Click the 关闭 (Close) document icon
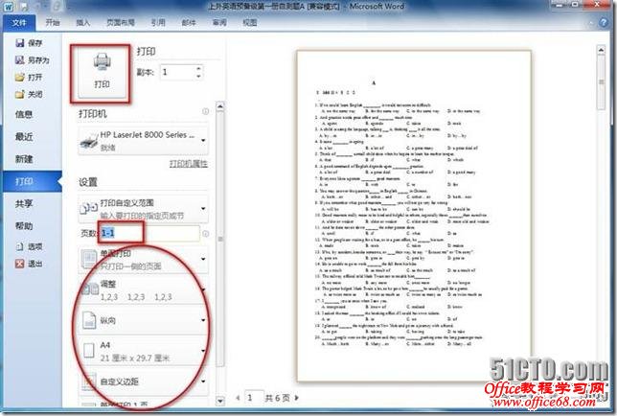Screen dimensions: 617x416 click(x=20, y=95)
